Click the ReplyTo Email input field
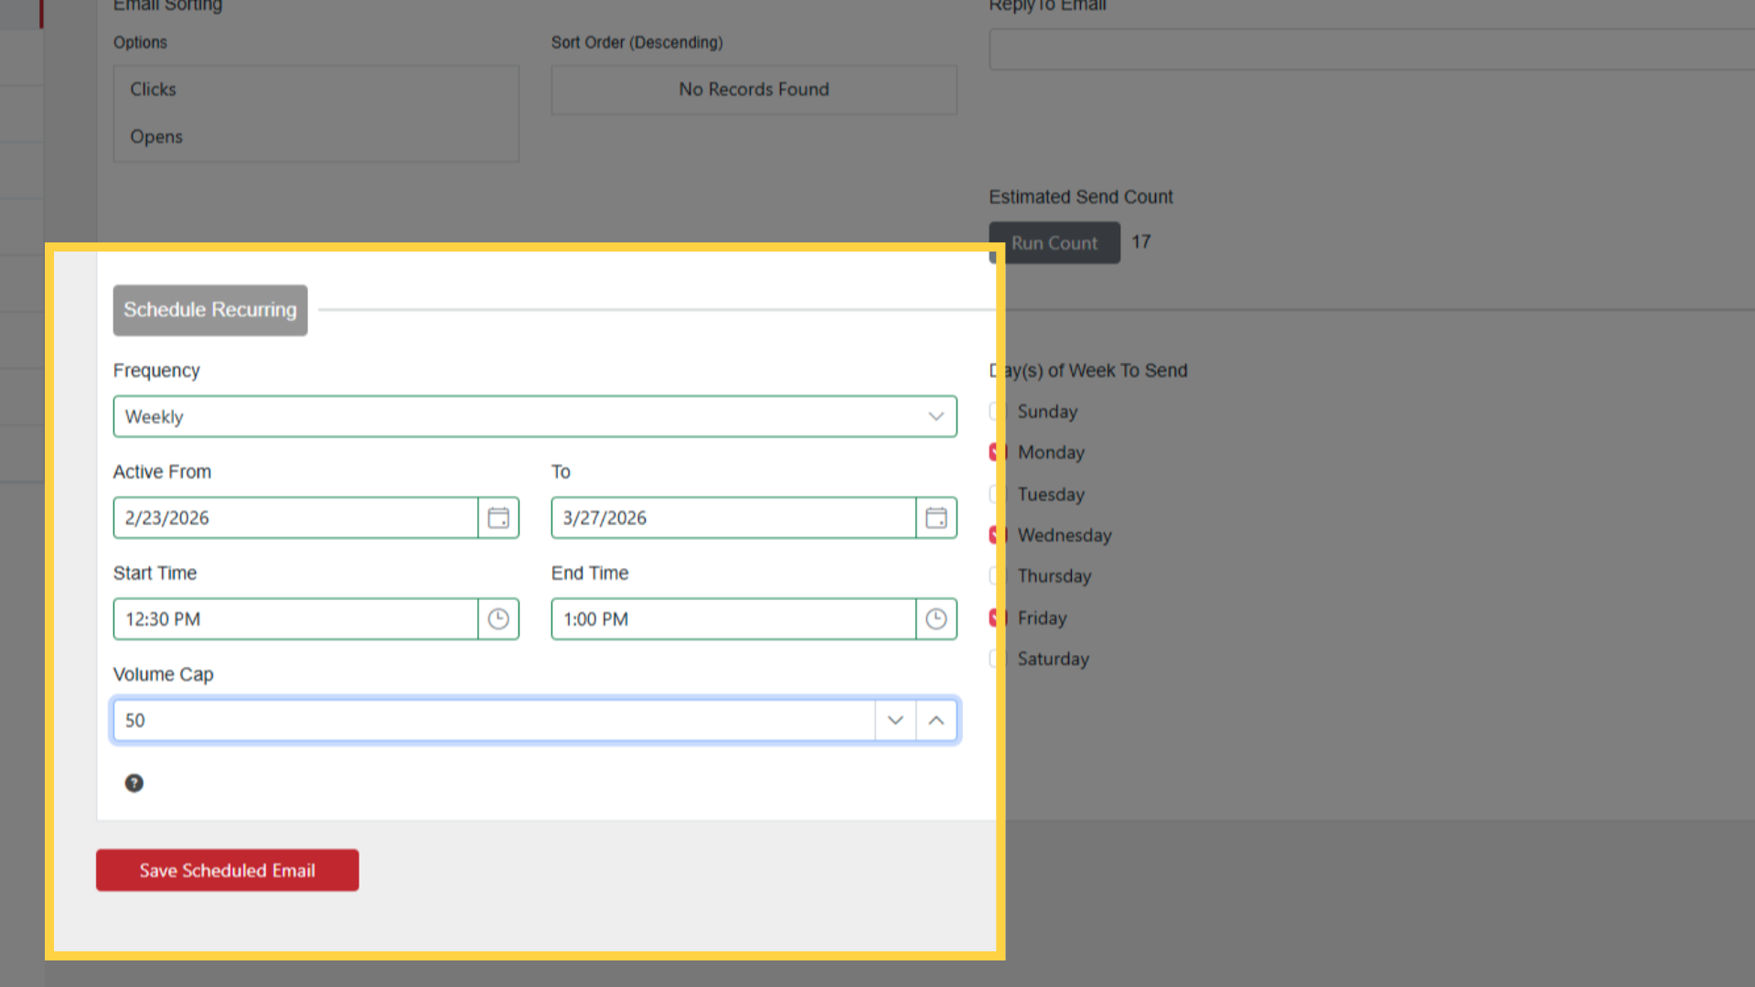 1372,49
